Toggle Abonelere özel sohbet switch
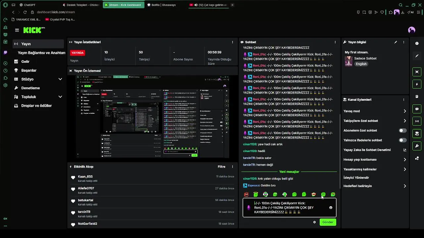 (x=402, y=131)
